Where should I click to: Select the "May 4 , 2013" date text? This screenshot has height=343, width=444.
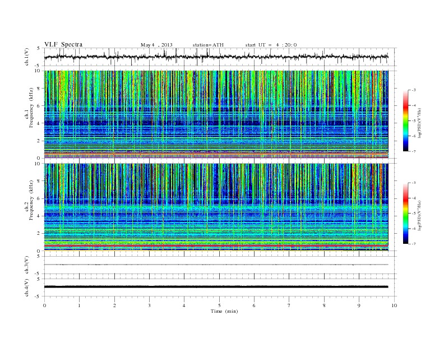(156, 45)
